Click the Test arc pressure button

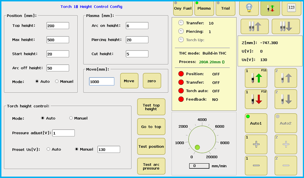click(x=151, y=166)
